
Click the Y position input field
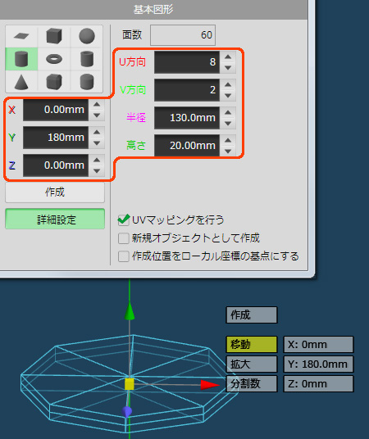56,138
